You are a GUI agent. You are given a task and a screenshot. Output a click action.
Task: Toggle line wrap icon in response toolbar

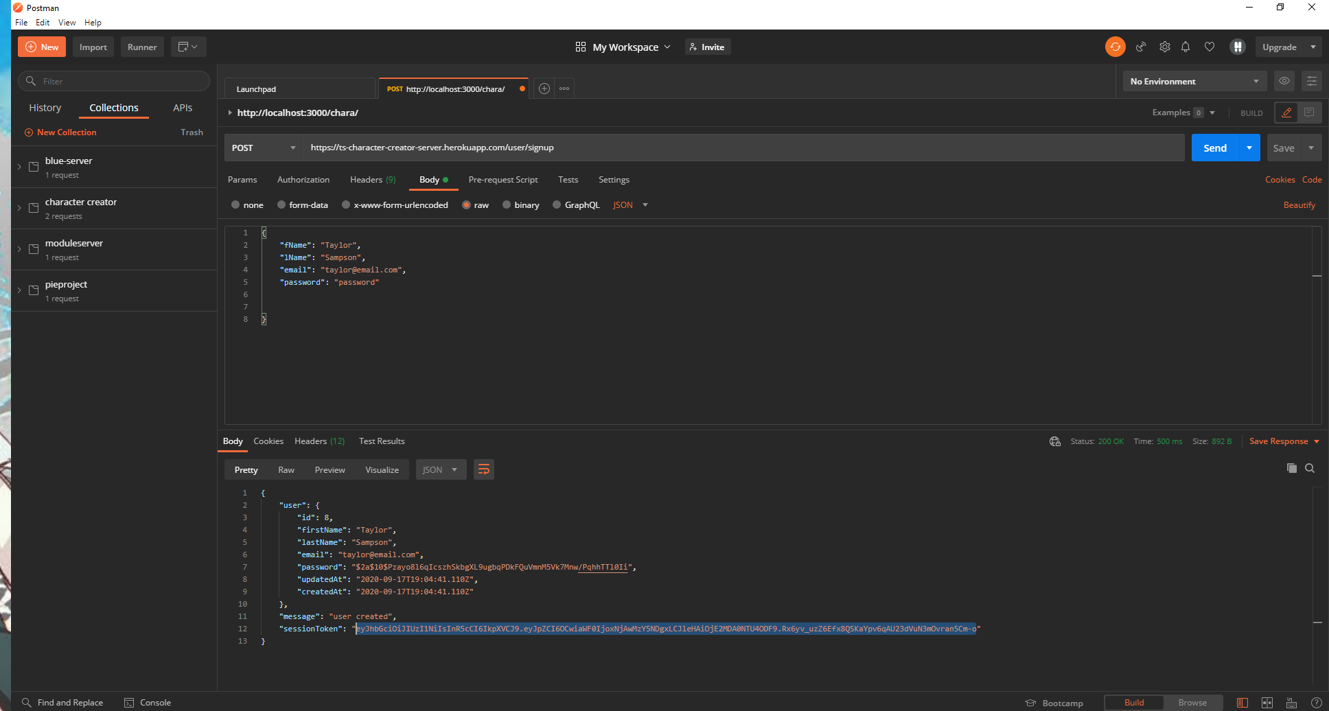pos(483,469)
